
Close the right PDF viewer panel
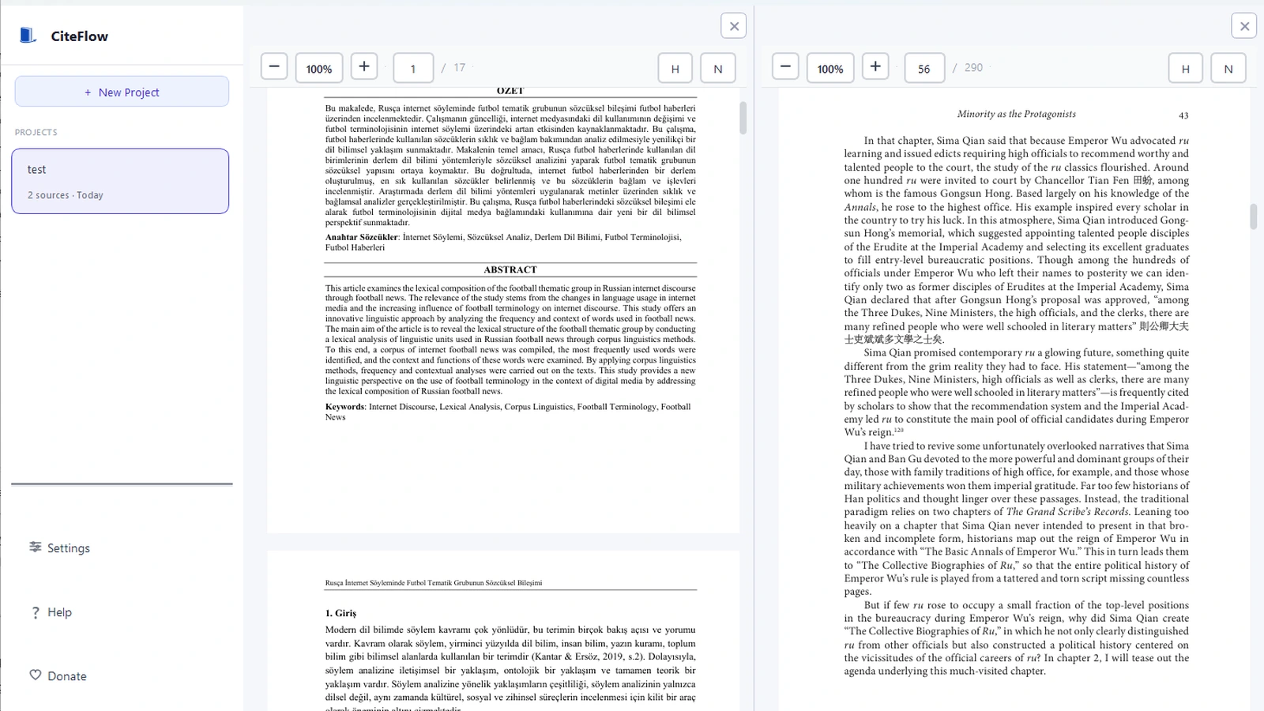coord(1245,25)
